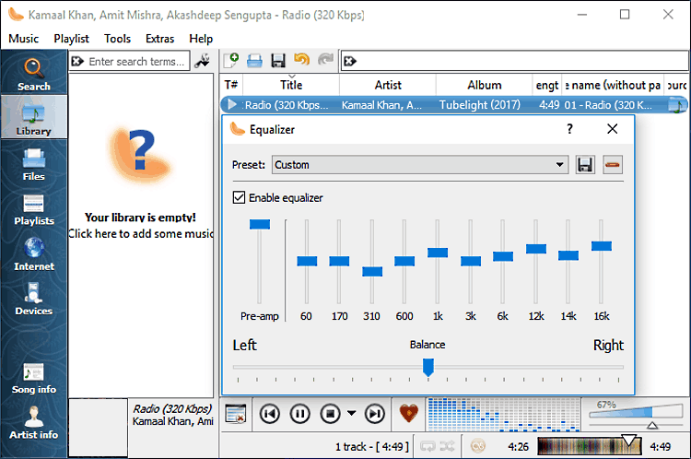Click the equalizer help question mark
691x459 pixels.
(x=569, y=129)
